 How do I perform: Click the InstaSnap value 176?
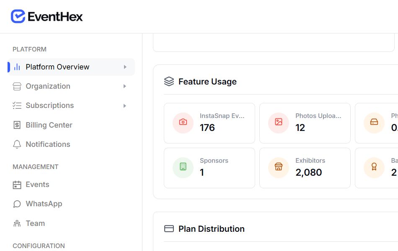click(x=207, y=128)
